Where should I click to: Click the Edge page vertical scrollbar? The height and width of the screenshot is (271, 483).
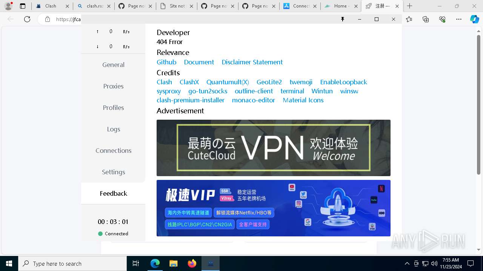(478, 104)
